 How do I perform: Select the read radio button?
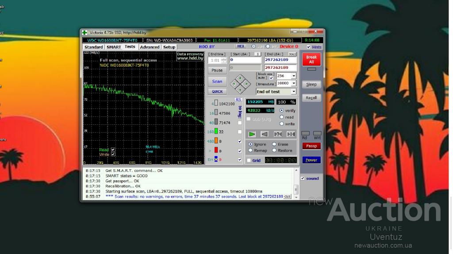point(281,117)
